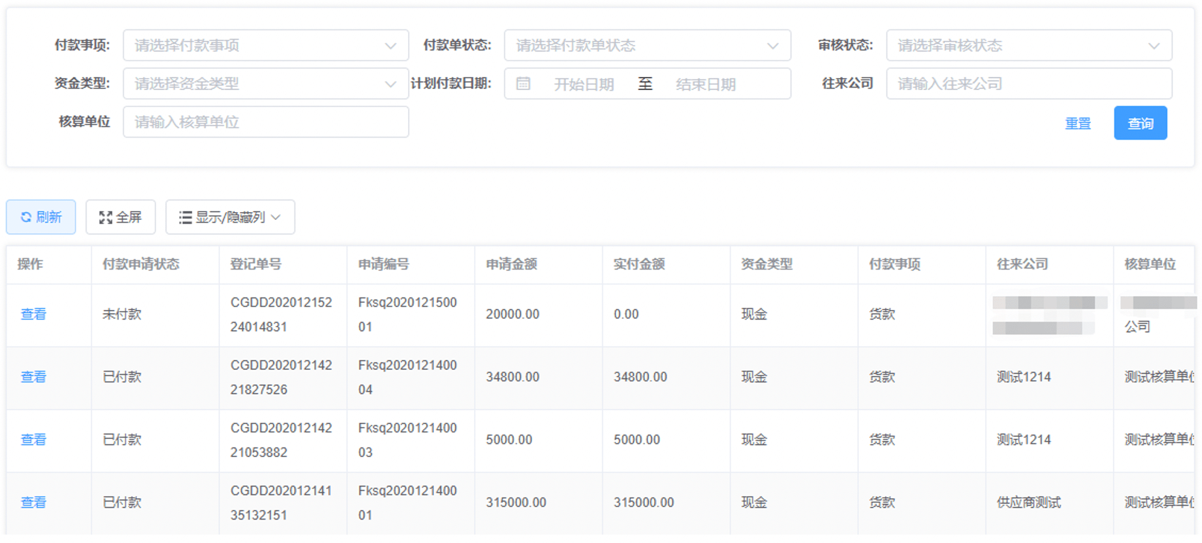
Task: Click the 刷新 refresh button
Action: [x=41, y=217]
